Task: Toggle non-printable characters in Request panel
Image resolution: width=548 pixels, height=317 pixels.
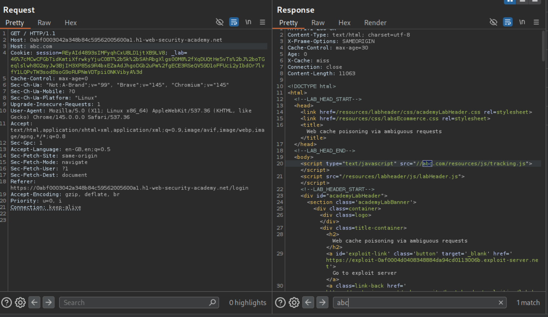Action: click(248, 22)
